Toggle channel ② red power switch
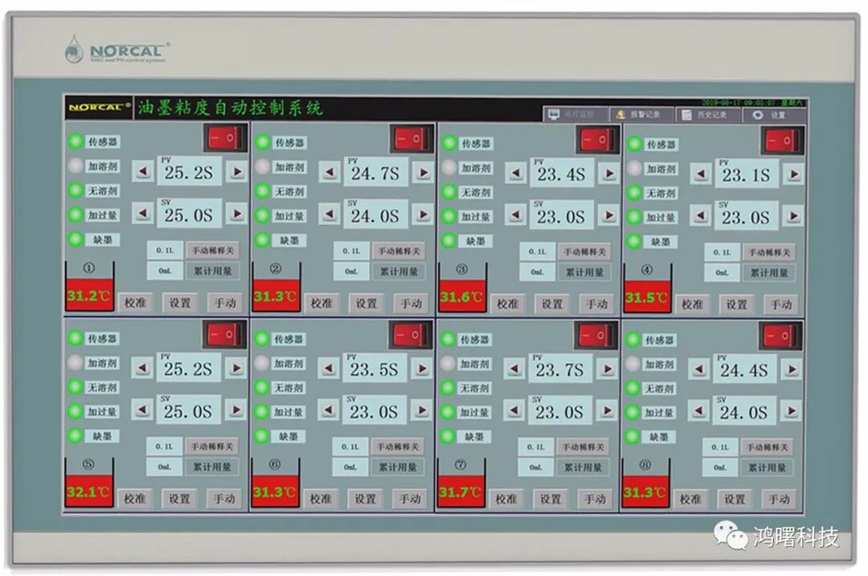This screenshot has height=576, width=868. coord(411,138)
